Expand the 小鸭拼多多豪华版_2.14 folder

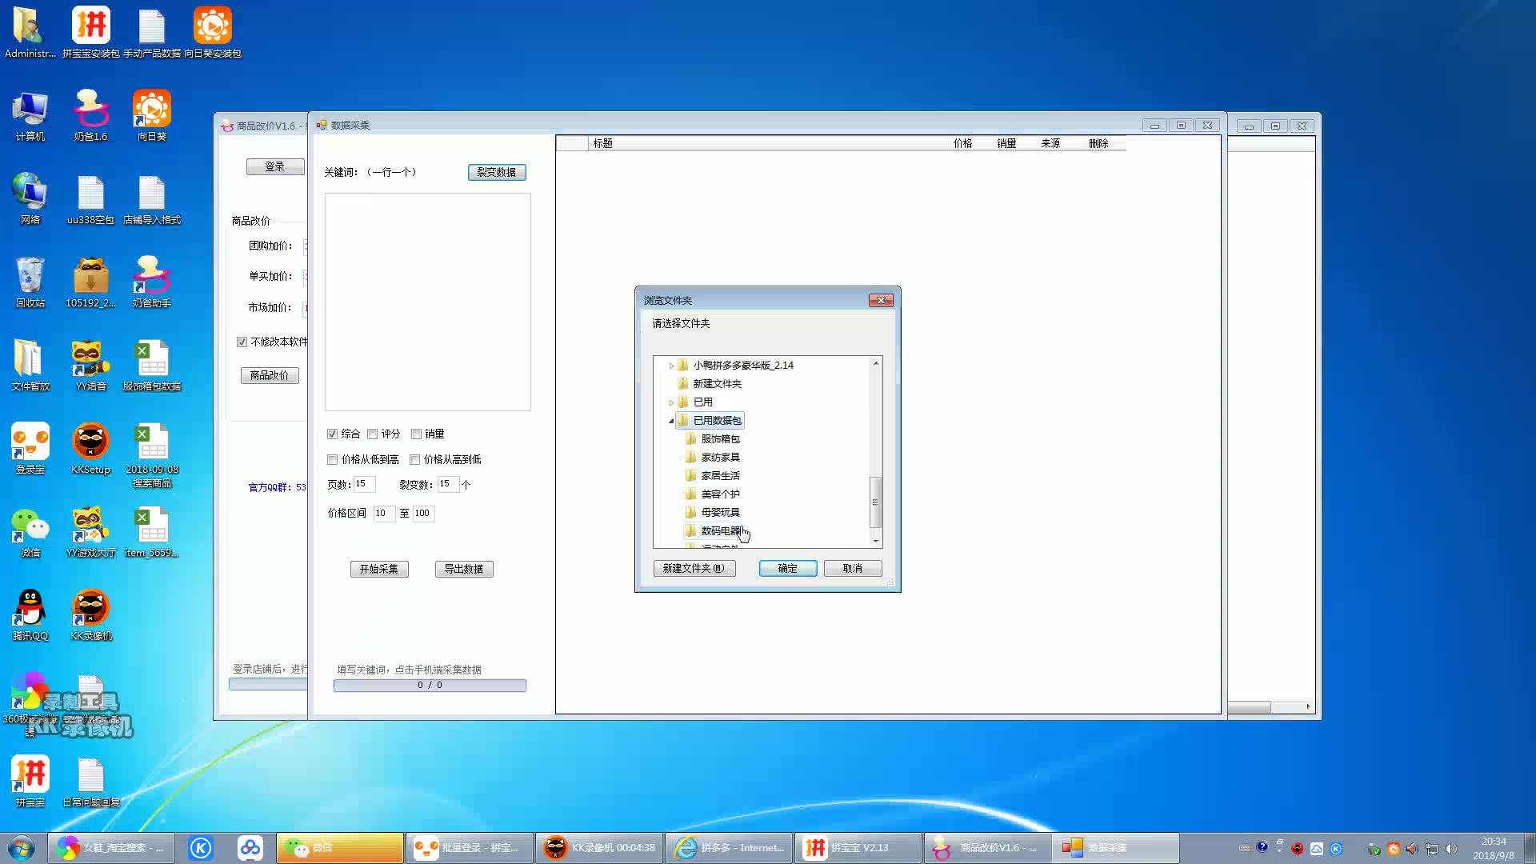pos(671,366)
